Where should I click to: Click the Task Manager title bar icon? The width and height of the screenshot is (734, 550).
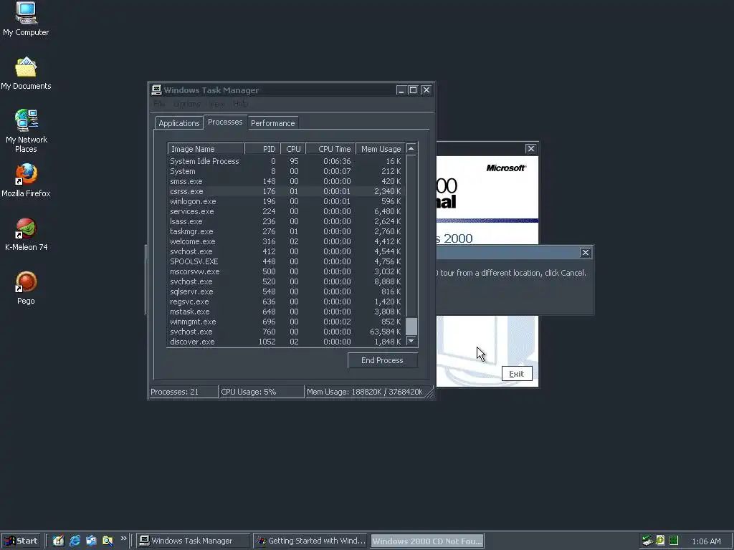pos(156,90)
